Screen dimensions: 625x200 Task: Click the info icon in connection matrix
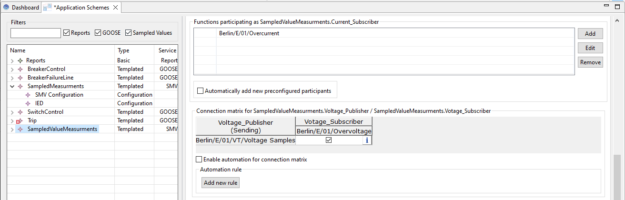click(366, 140)
